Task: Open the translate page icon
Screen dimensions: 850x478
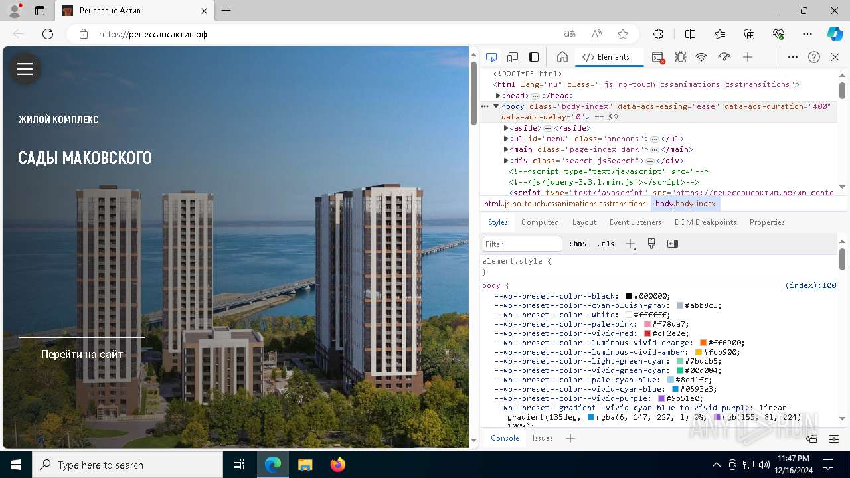Action: pos(570,34)
